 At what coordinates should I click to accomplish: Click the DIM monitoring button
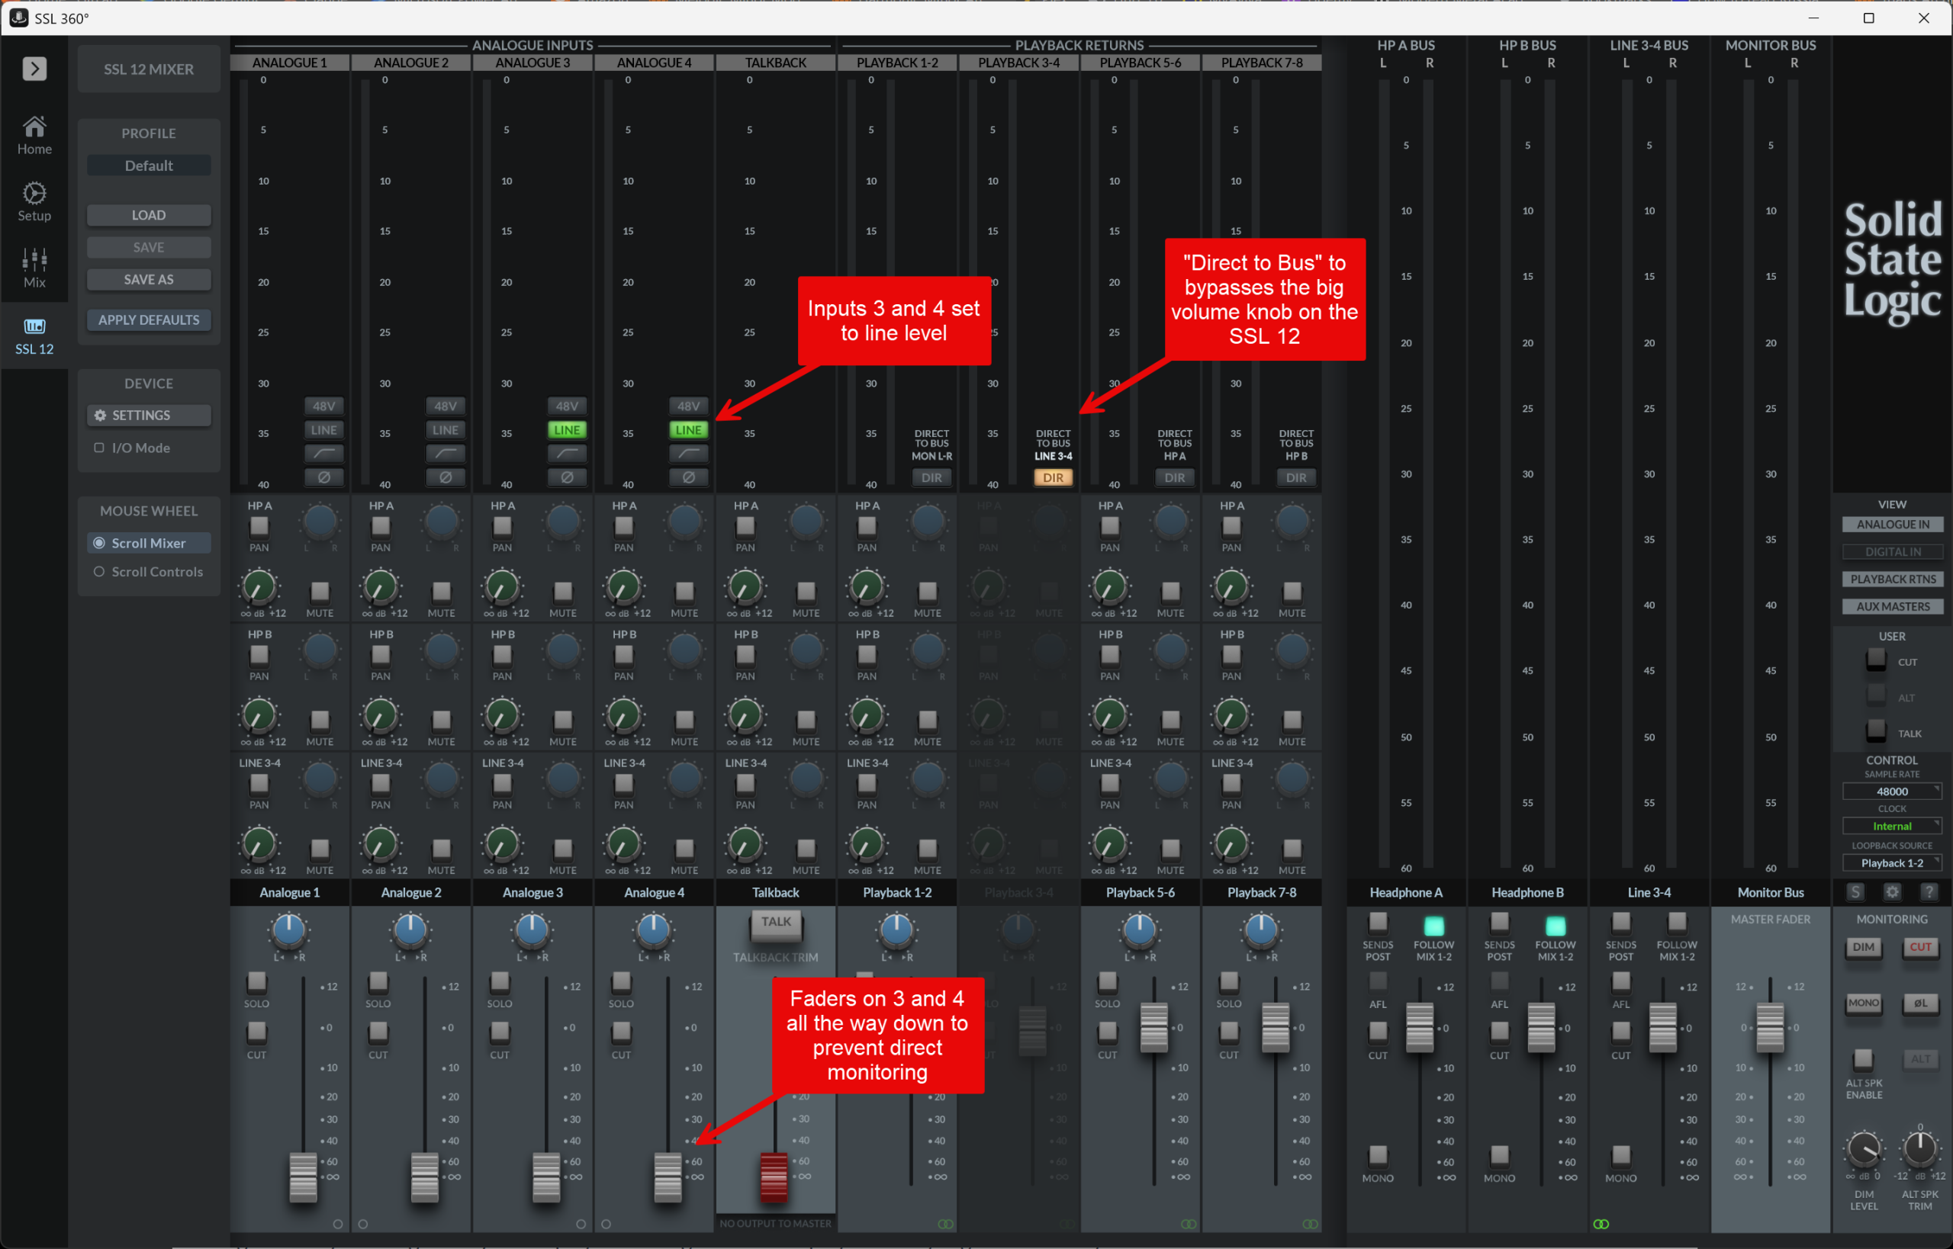coord(1864,947)
